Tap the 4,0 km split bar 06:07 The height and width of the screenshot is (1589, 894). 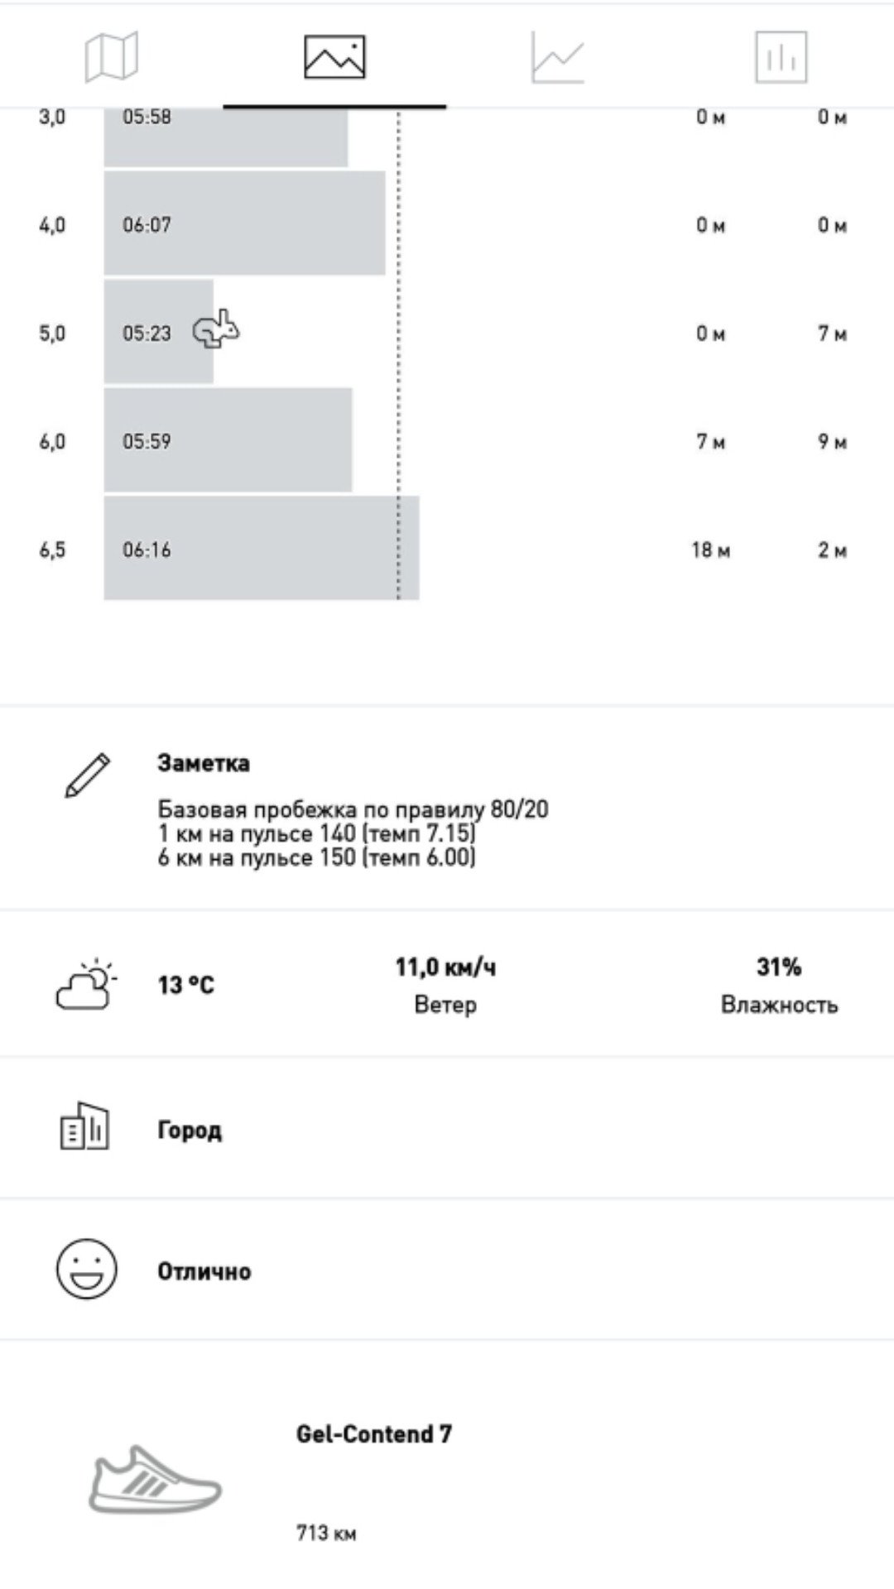(244, 223)
